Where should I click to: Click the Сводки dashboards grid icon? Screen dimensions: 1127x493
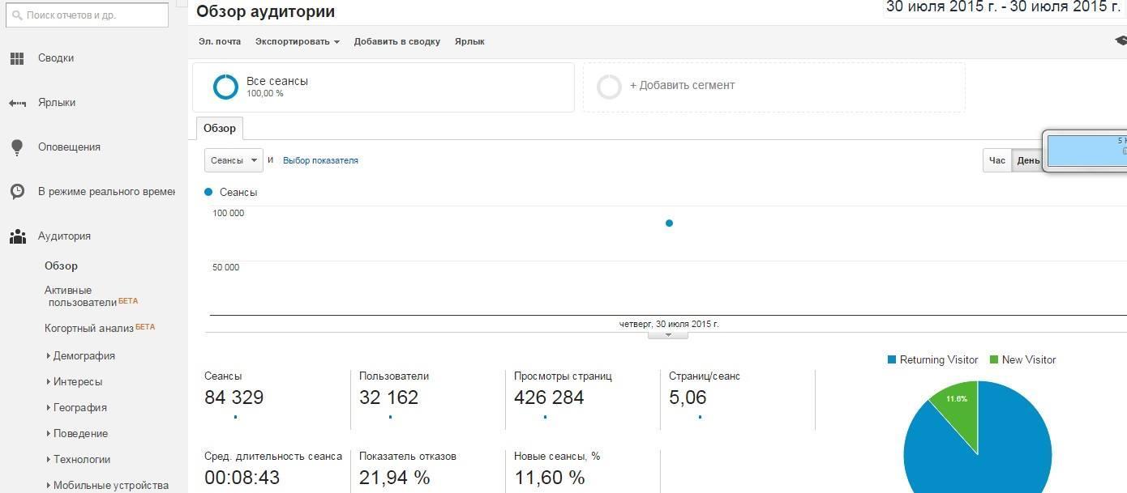pyautogui.click(x=17, y=58)
